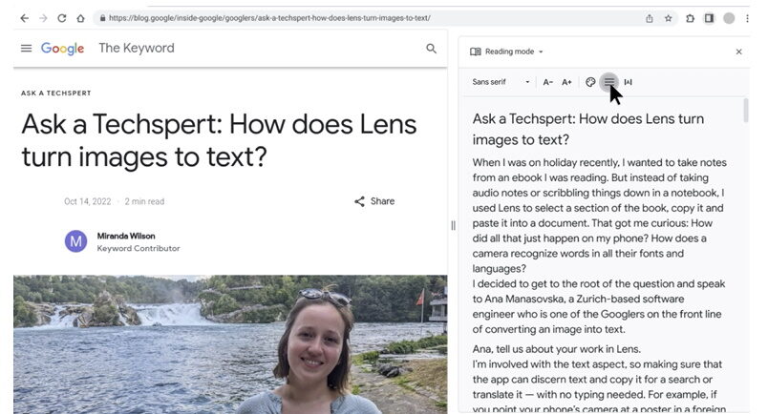Viewport: 768px width, 414px height.
Task: Click the article hero photo
Action: pos(230,344)
